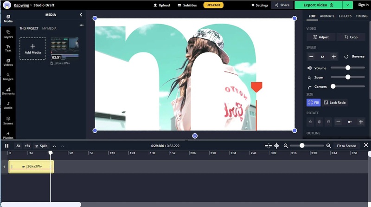Screen dimensions: 371x207
Task: Pause video playback in timeline
Action: pos(7,146)
